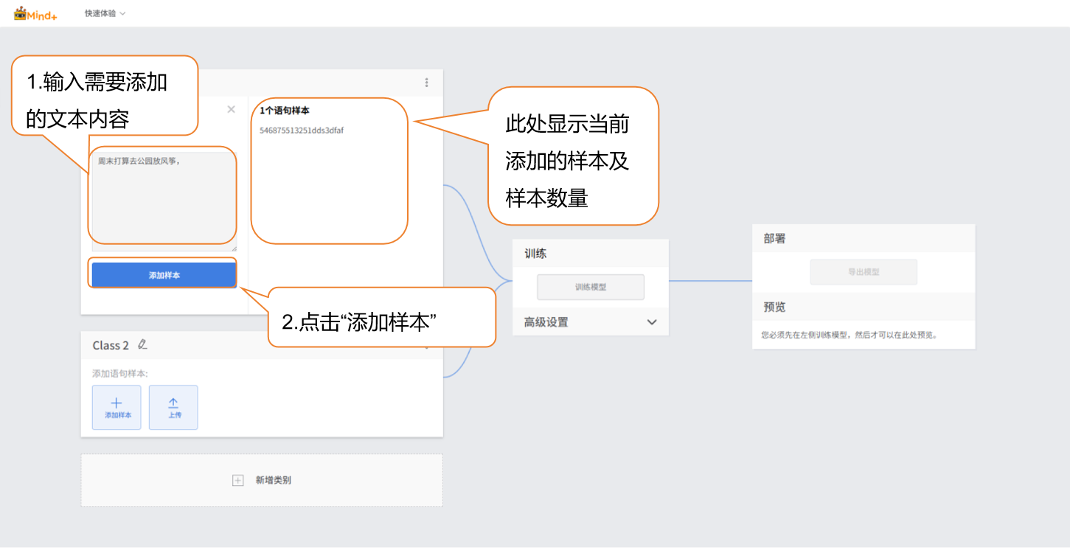Click the Class 2 name label
Image resolution: width=1070 pixels, height=553 pixels.
[x=111, y=345]
